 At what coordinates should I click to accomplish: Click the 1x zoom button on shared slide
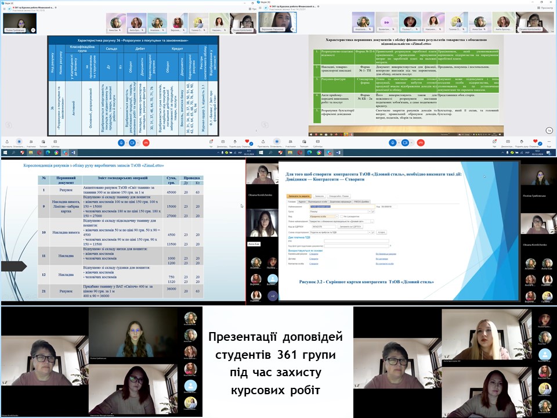tap(549, 131)
